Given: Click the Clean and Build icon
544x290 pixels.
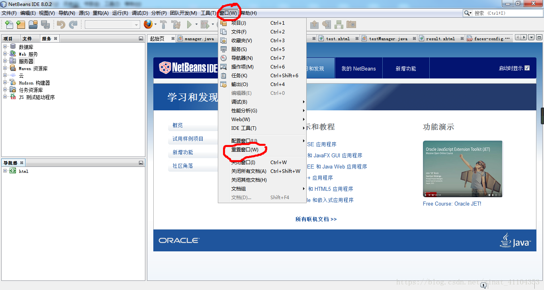Looking at the screenshot, I should [176, 25].
